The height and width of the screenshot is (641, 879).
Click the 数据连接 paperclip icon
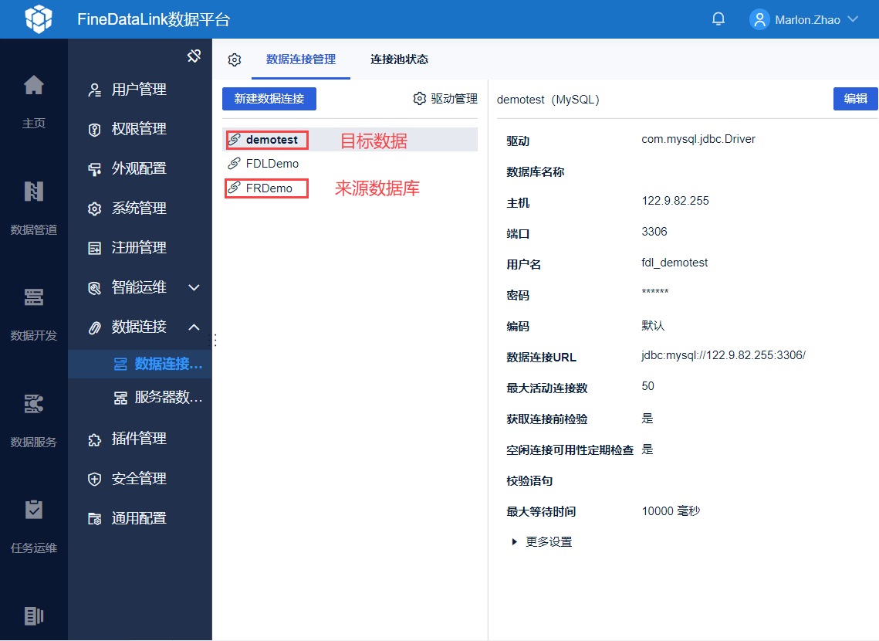pyautogui.click(x=95, y=327)
